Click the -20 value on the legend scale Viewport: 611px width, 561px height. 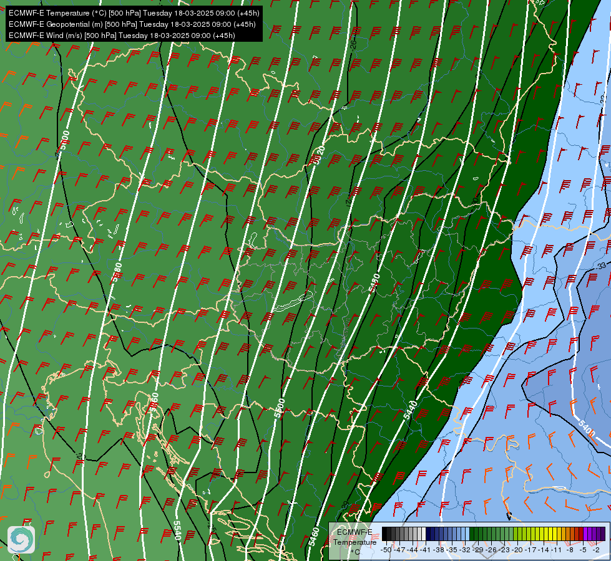[517, 550]
